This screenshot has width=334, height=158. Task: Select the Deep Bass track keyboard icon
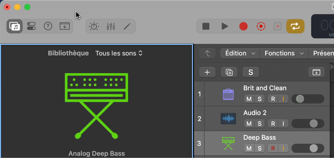point(228,143)
